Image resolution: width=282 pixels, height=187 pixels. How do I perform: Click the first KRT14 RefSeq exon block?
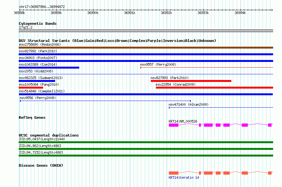point(174,125)
